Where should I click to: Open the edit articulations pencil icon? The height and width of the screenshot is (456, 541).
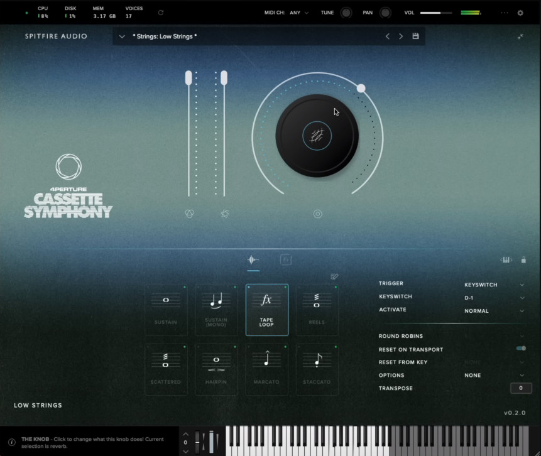(x=334, y=276)
